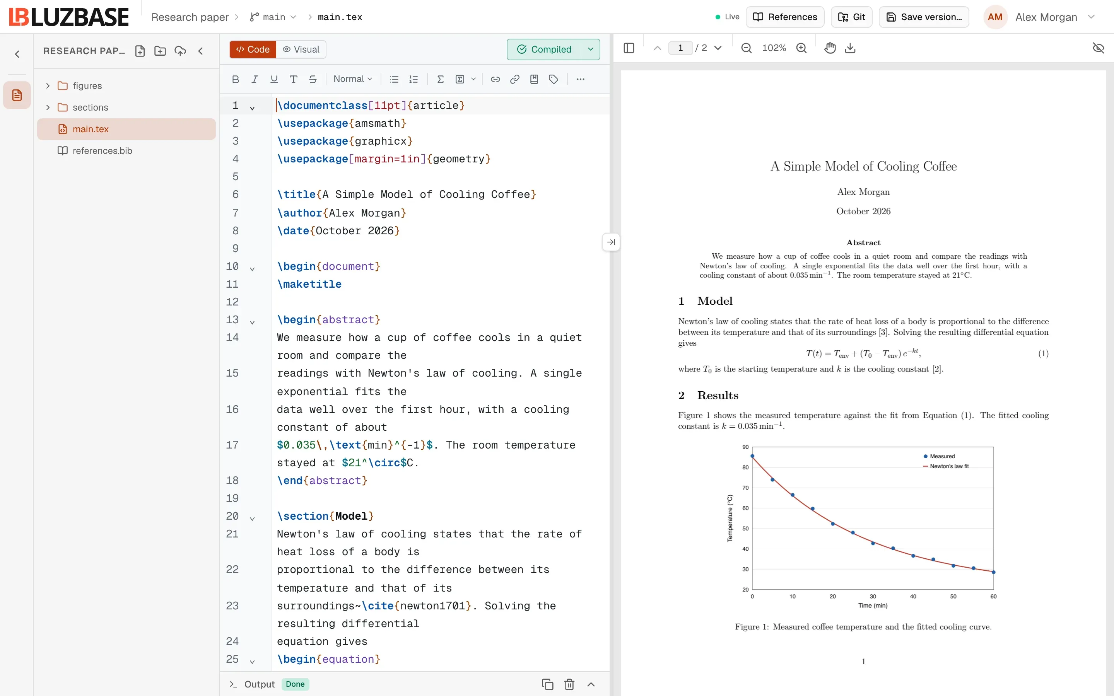Image resolution: width=1114 pixels, height=696 pixels.
Task: Open the Alex Morgan account menu
Action: click(1040, 17)
